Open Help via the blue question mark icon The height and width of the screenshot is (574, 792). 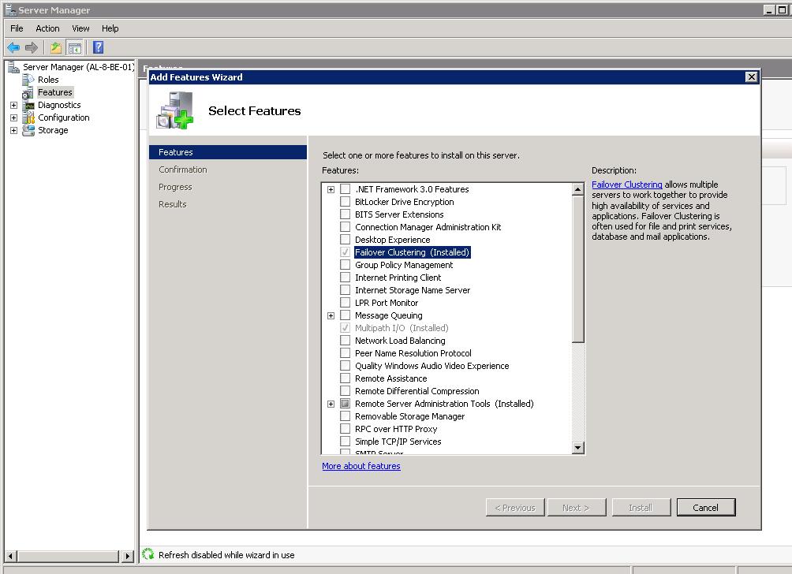tap(98, 47)
